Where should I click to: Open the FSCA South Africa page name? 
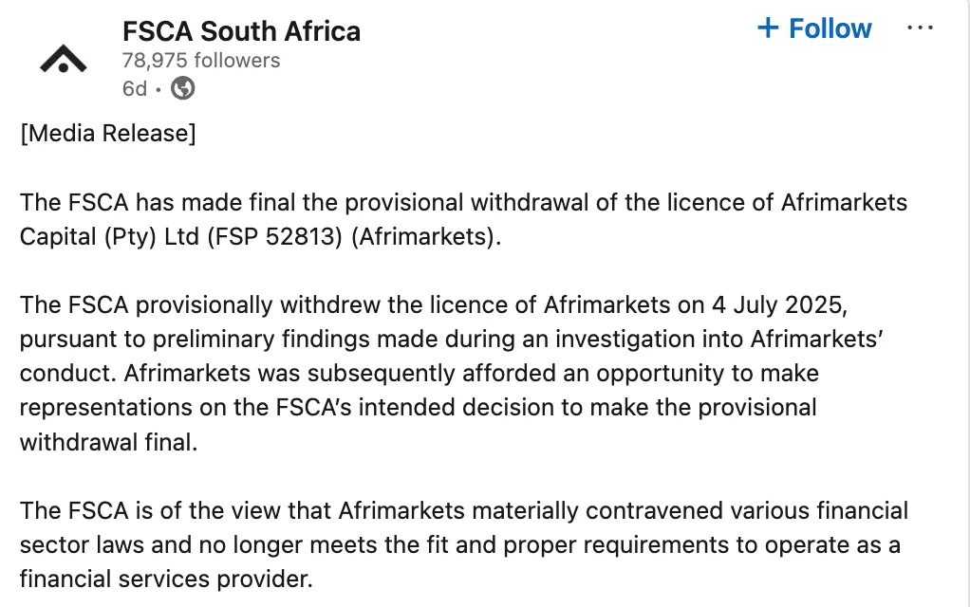coord(241,31)
